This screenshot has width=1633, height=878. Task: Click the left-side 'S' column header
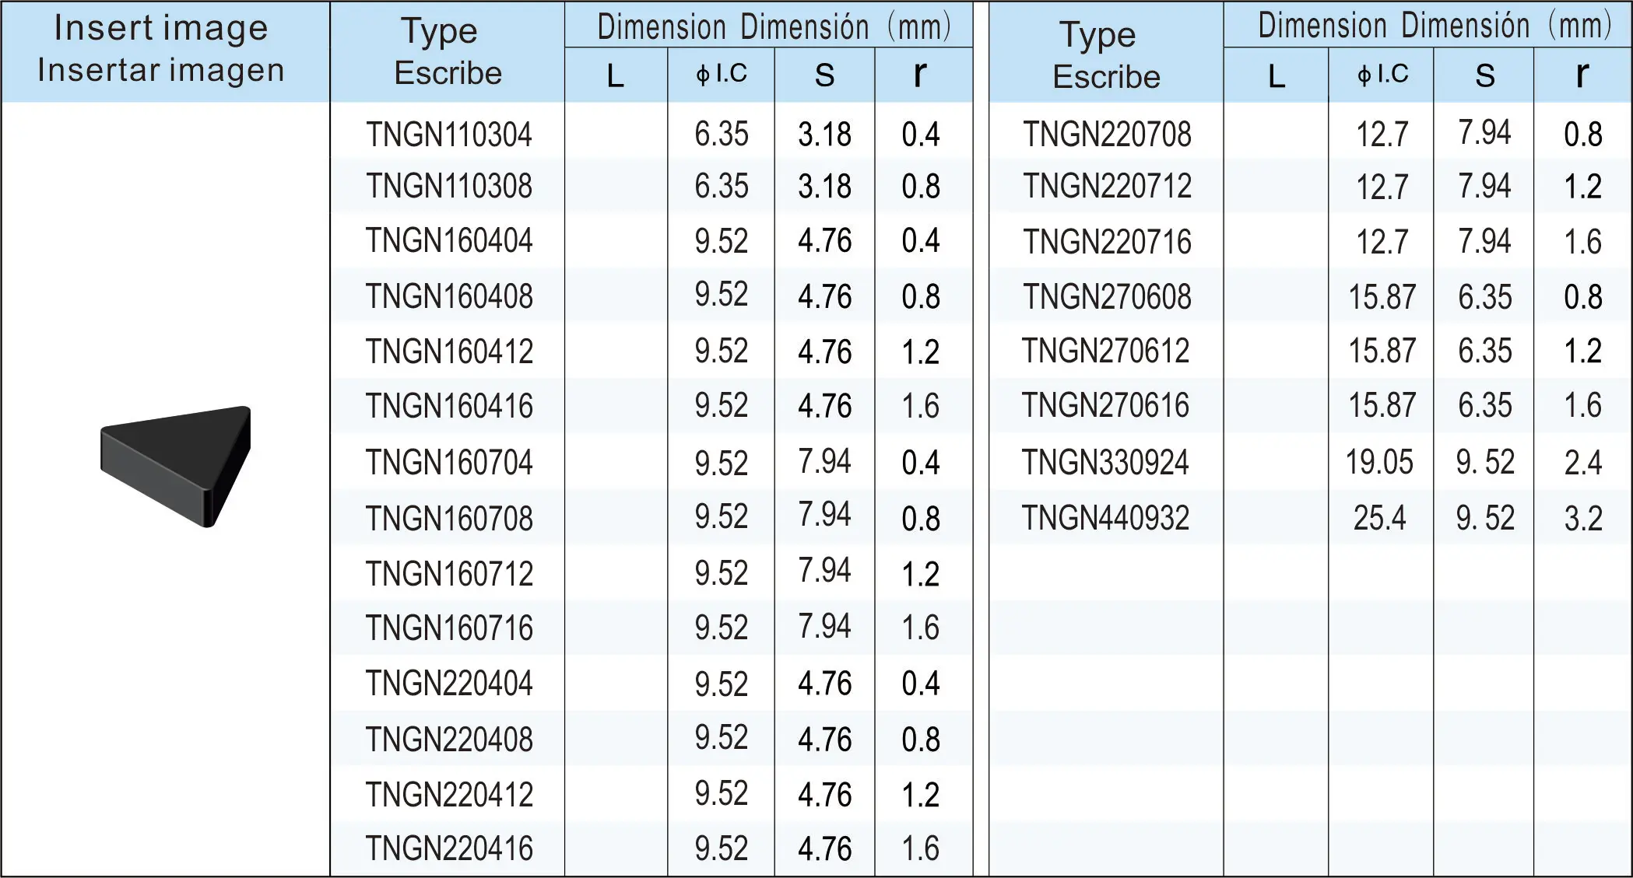tap(824, 75)
